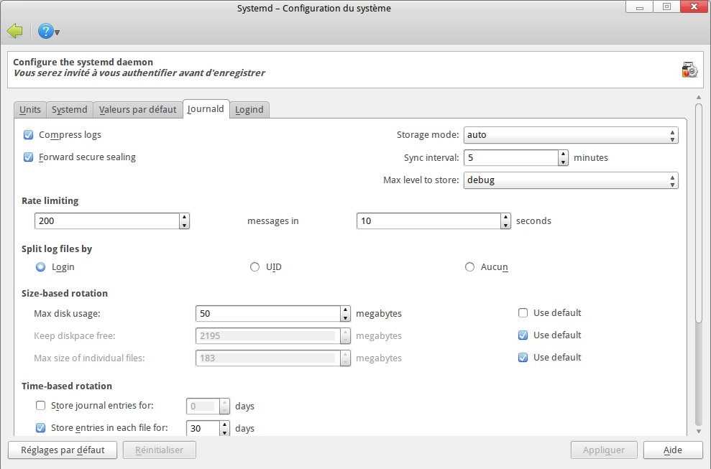Screen dimensions: 711x469
Task: Increase the rate limiting seconds value
Action: tap(506, 217)
